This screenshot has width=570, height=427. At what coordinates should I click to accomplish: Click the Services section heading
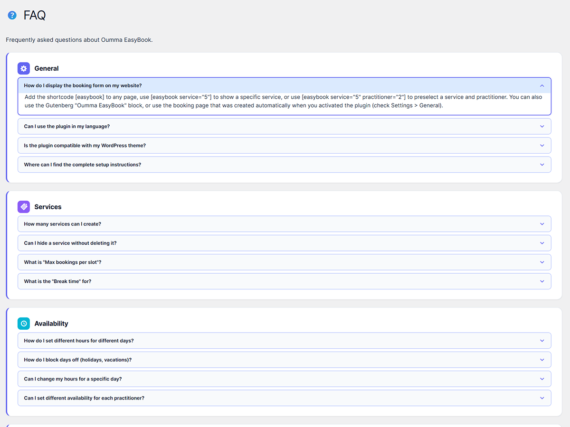pyautogui.click(x=47, y=207)
